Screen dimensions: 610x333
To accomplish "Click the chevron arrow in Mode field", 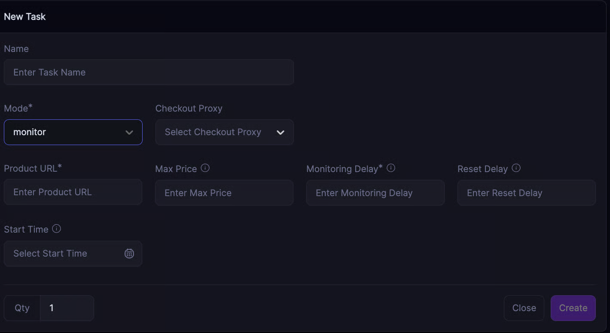I will [129, 133].
